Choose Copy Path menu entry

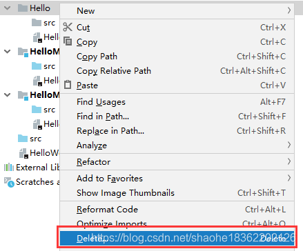(x=177, y=56)
